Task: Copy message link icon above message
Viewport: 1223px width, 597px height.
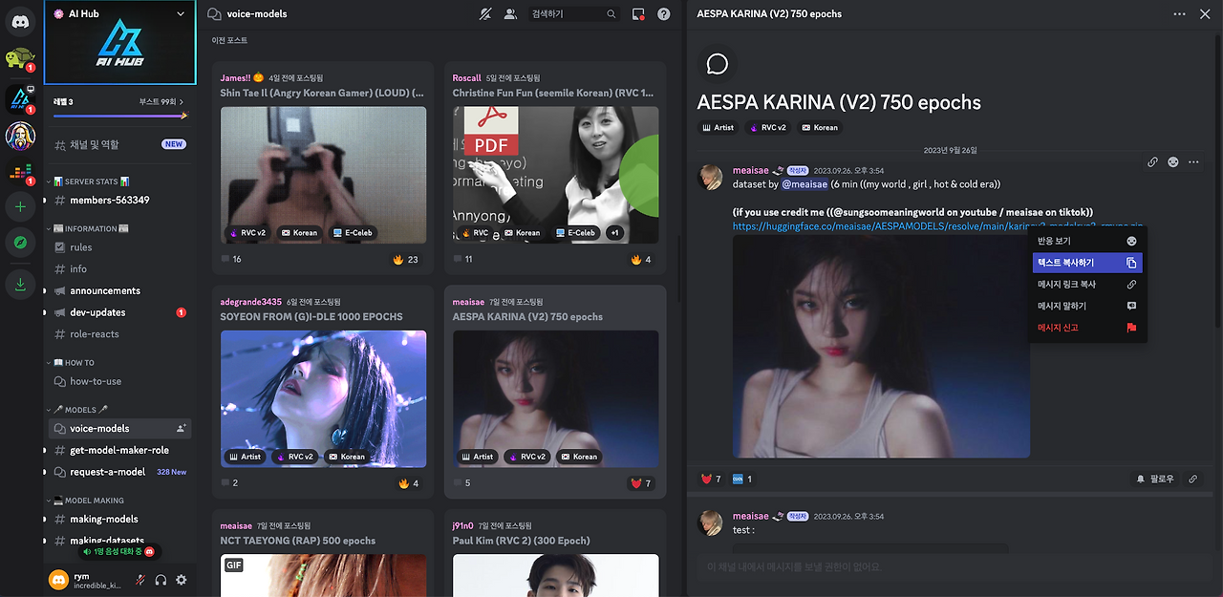Action: (x=1152, y=162)
